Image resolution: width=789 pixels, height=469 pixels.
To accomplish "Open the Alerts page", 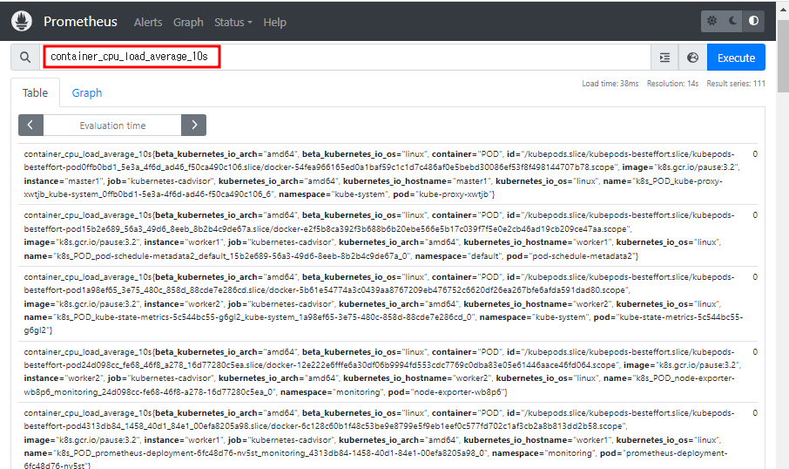I will [148, 22].
